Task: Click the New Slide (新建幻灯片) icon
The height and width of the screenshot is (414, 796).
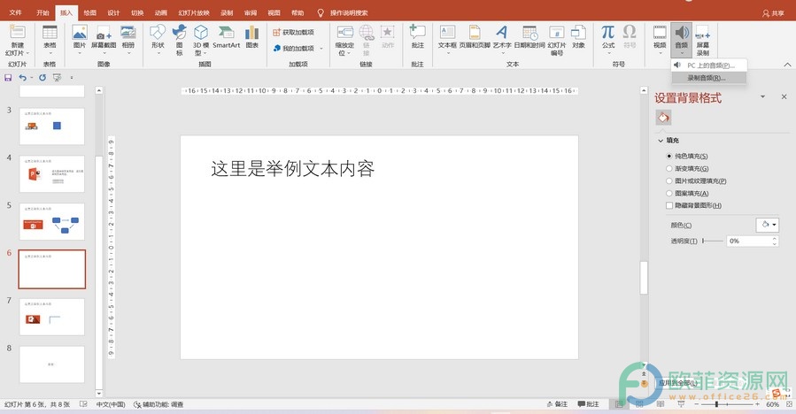Action: click(17, 32)
